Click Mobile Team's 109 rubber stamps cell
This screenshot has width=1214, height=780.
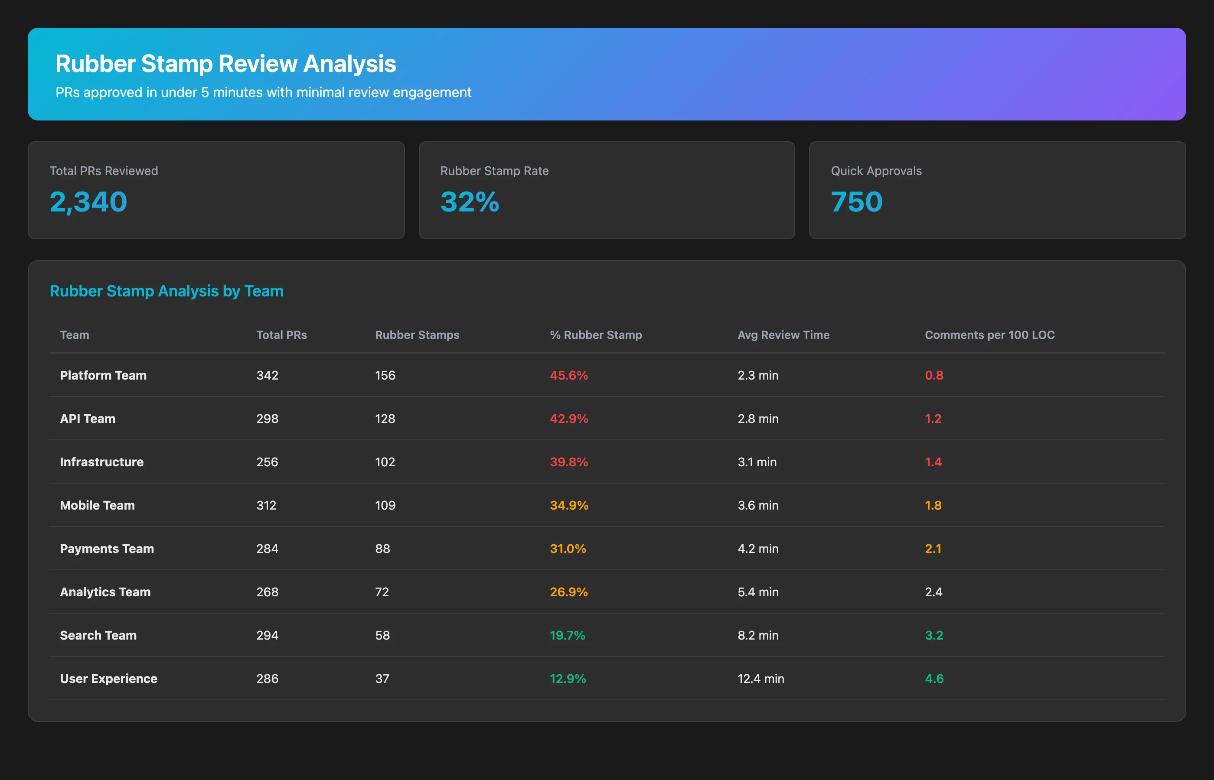coord(385,505)
